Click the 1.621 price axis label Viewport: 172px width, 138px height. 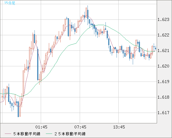coord(163,50)
